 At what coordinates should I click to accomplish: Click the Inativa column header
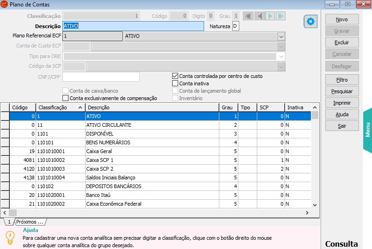(x=298, y=107)
